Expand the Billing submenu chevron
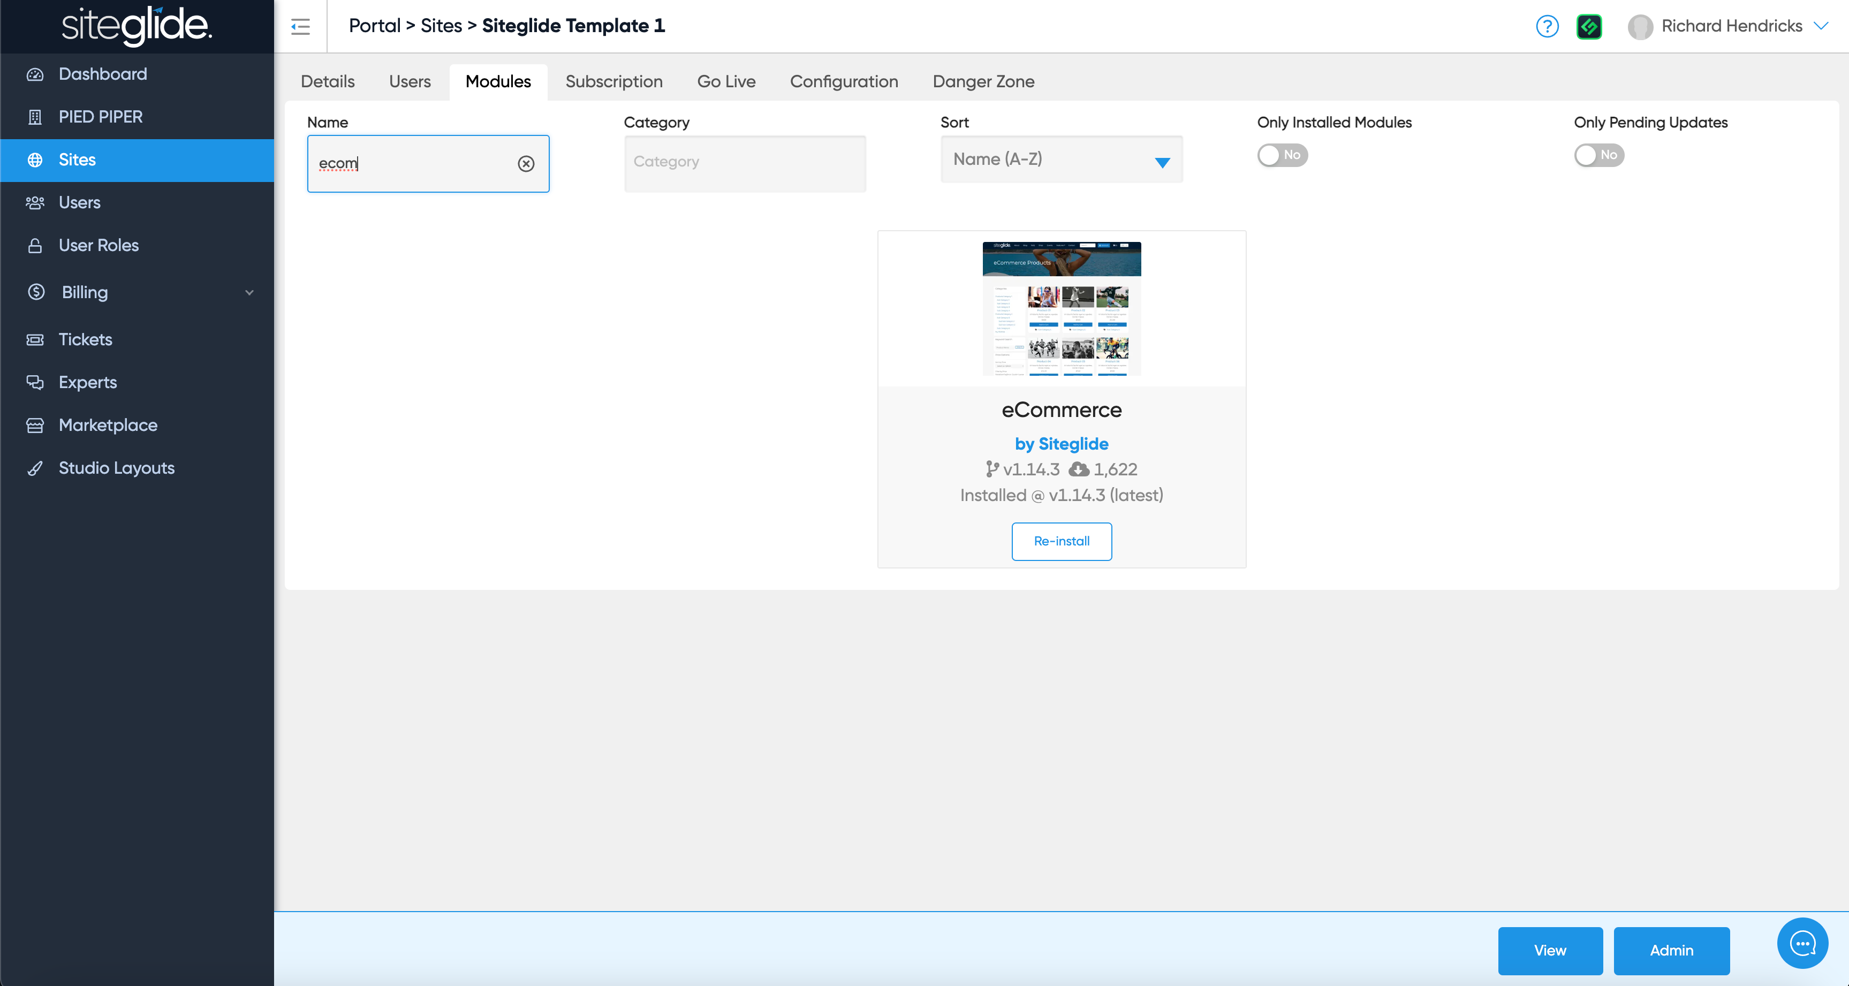This screenshot has width=1849, height=986. click(250, 293)
